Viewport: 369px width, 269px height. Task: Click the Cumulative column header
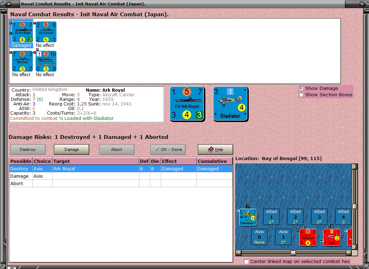tap(214, 161)
